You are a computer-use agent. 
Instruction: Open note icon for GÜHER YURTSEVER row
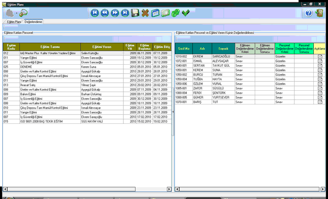[320, 97]
